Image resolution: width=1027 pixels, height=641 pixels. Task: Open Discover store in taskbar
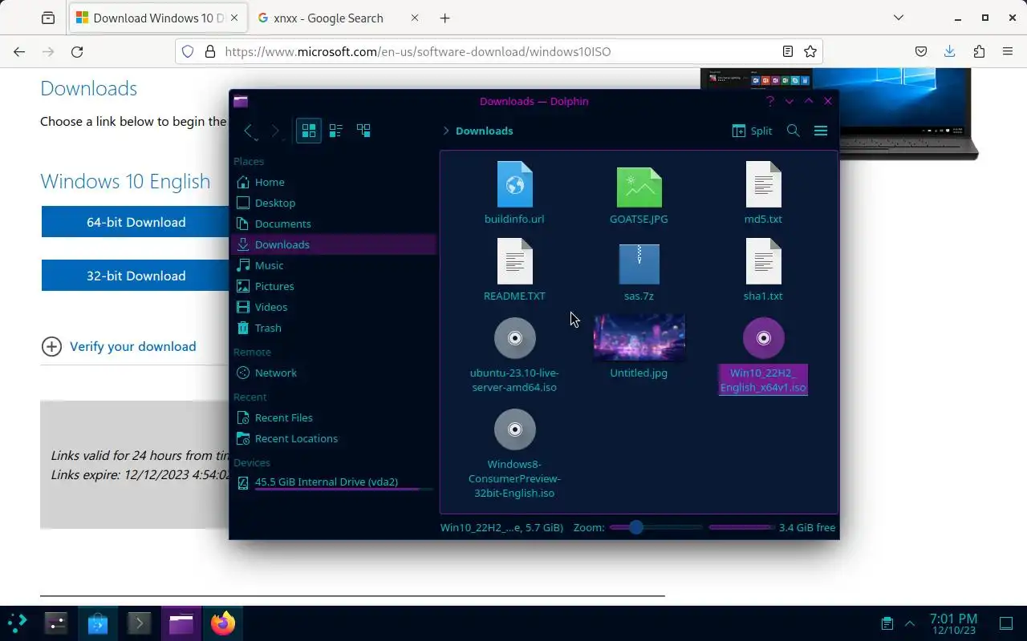pos(98,623)
